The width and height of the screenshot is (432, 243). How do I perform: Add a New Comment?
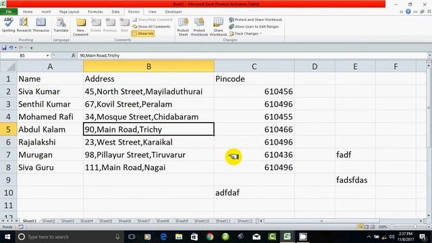pos(80,27)
